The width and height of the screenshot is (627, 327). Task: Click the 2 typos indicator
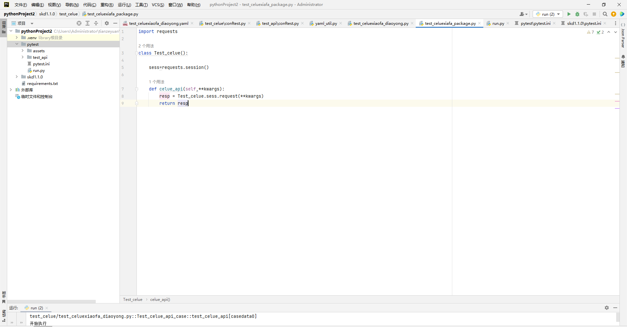pyautogui.click(x=600, y=32)
